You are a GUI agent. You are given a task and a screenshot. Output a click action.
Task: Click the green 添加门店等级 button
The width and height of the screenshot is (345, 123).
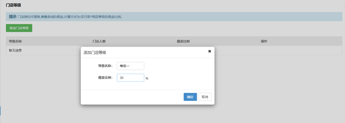pos(19,28)
